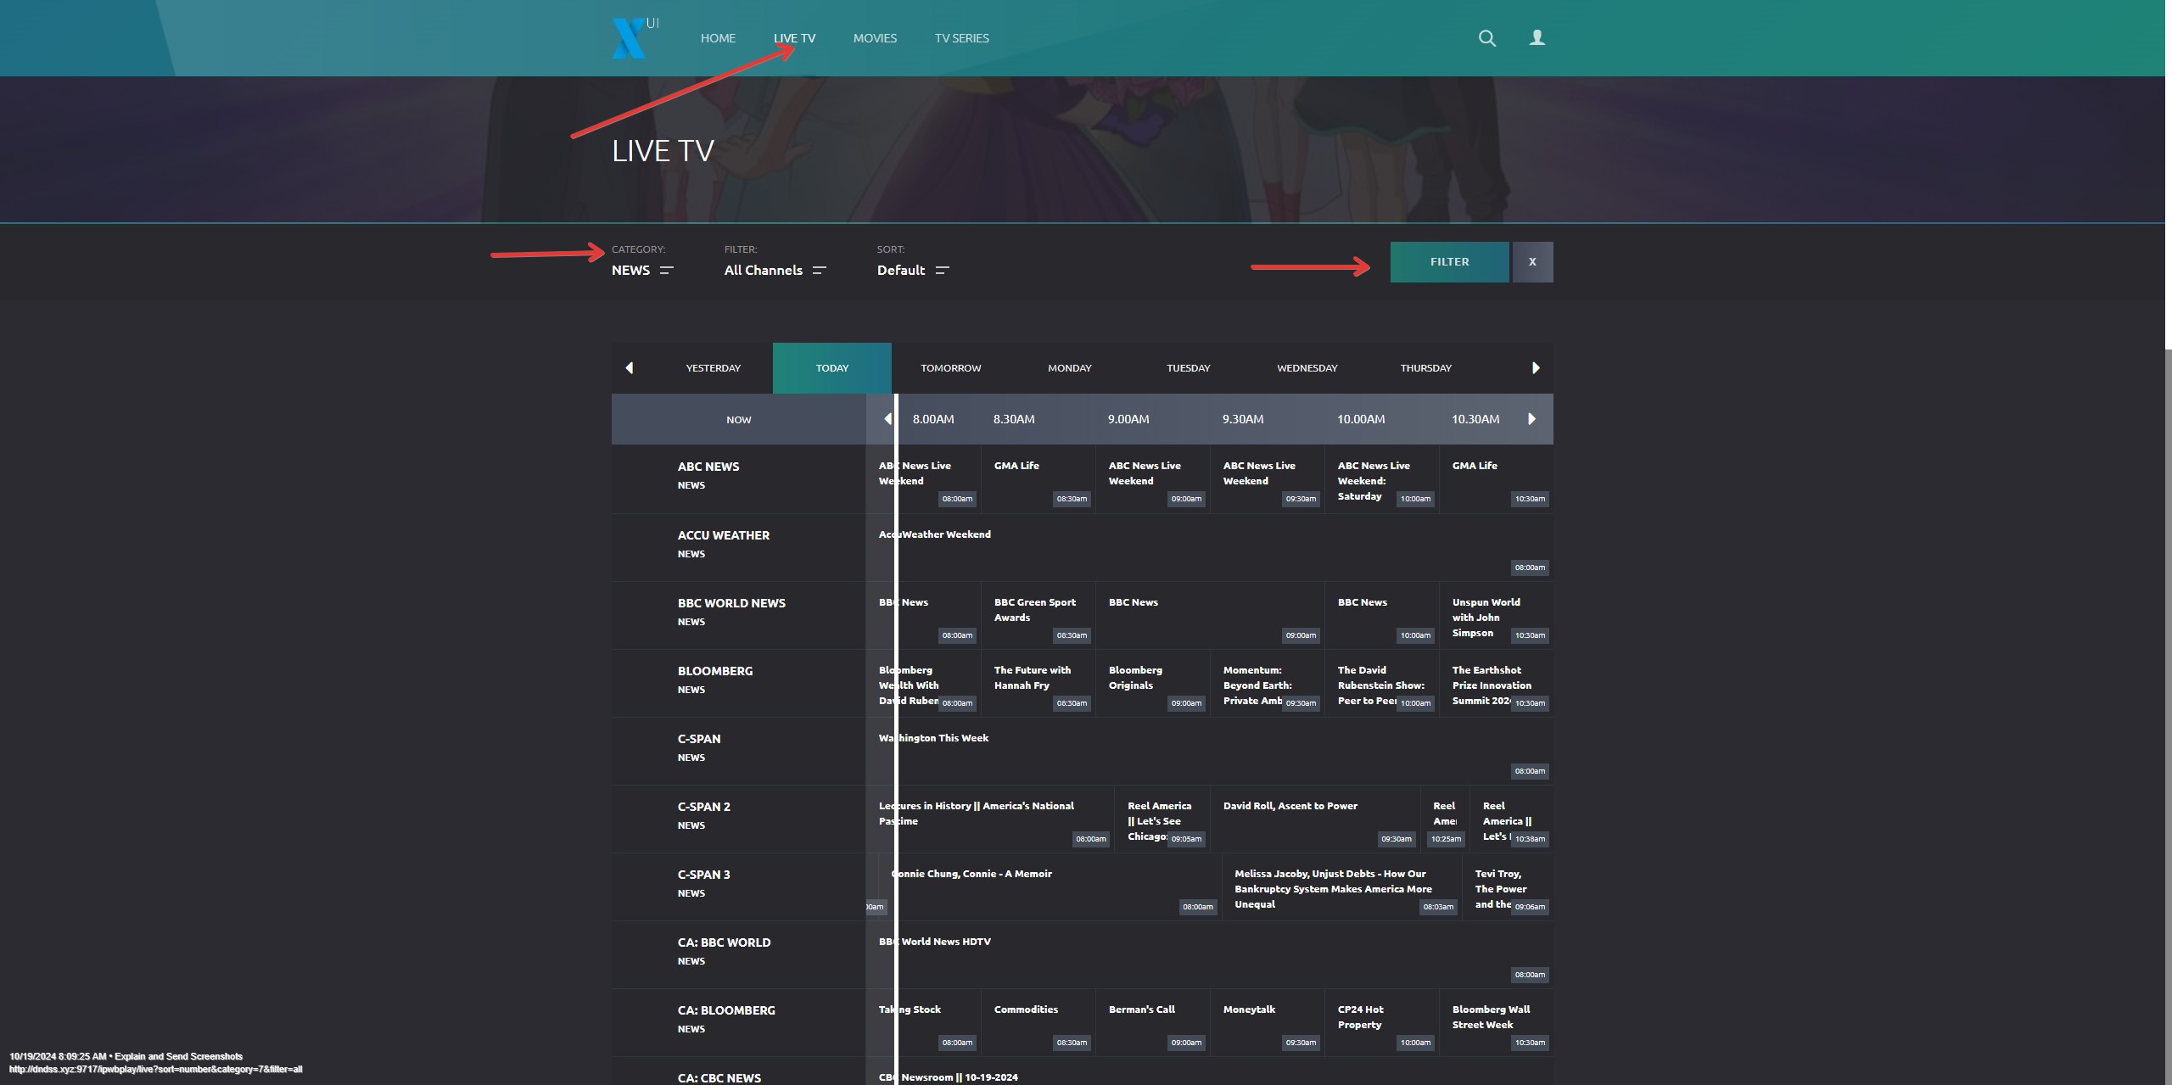Select Unspun World with John Simpson

pyautogui.click(x=1497, y=615)
